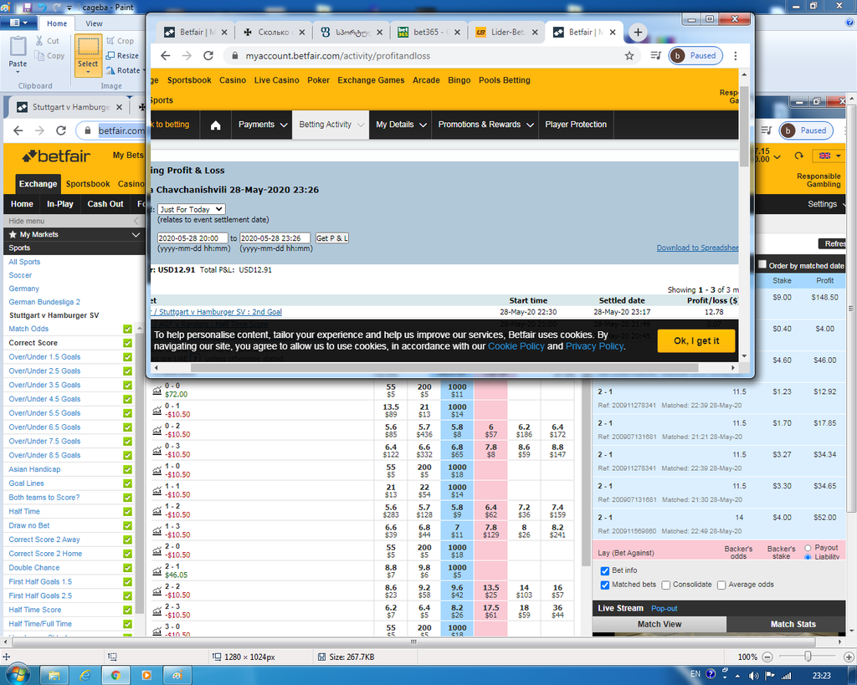The width and height of the screenshot is (857, 685).
Task: Expand the My Details dropdown
Action: coord(401,125)
